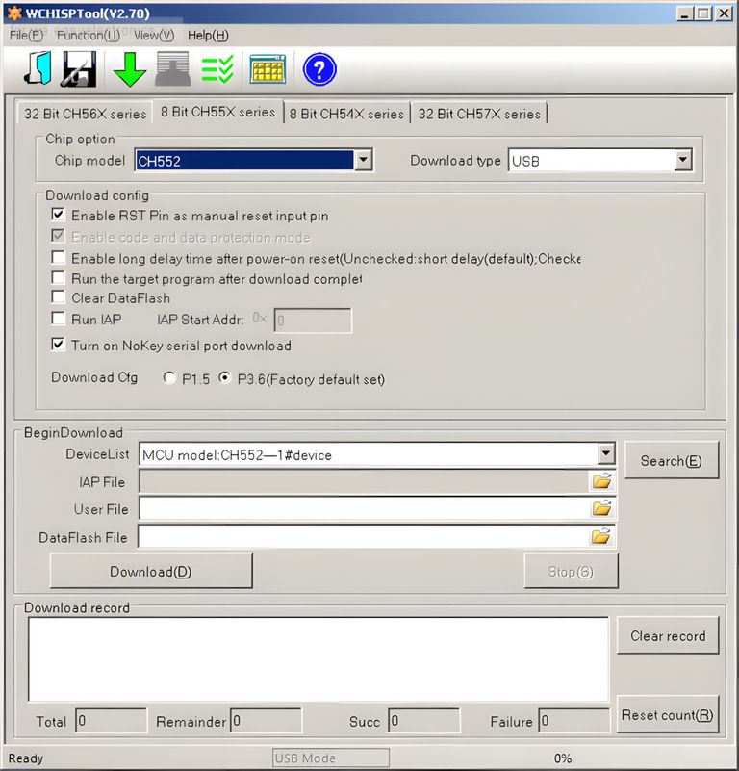Click the Download(D) button
Image resolution: width=739 pixels, height=771 pixels.
pyautogui.click(x=151, y=571)
